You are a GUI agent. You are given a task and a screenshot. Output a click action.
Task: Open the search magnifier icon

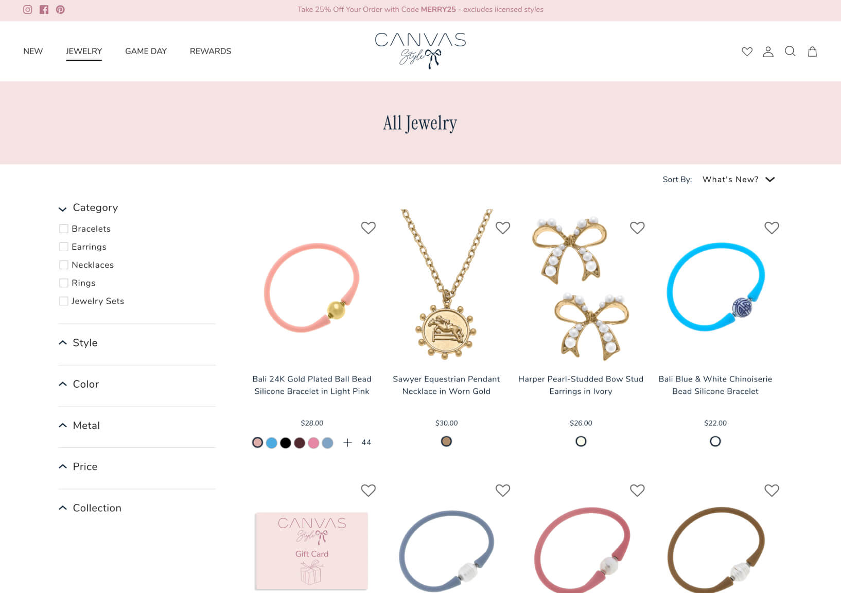coord(790,51)
